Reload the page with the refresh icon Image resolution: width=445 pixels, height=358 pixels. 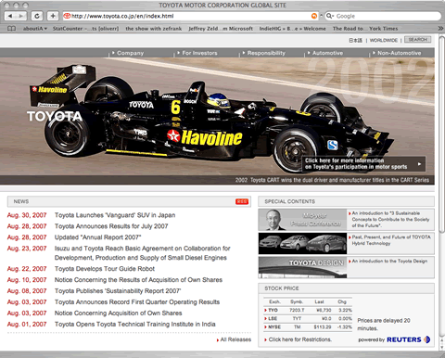coord(37,16)
